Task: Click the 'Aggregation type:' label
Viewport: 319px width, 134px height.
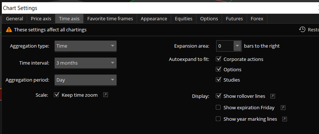Action: [30, 46]
